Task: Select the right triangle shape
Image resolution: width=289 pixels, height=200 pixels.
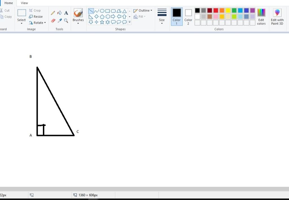Action: 91,17
